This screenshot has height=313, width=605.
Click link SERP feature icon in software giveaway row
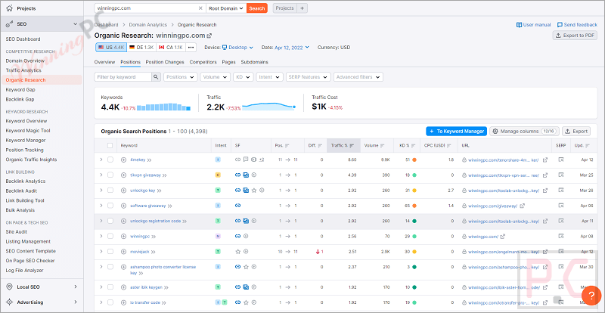(x=238, y=206)
